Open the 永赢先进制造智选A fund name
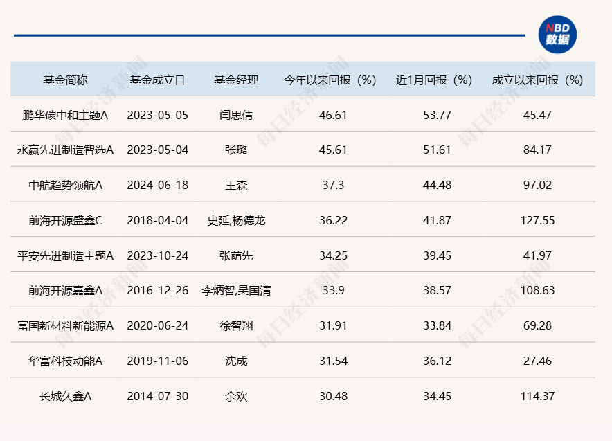Viewport: 612px width, 441px height. (x=66, y=150)
